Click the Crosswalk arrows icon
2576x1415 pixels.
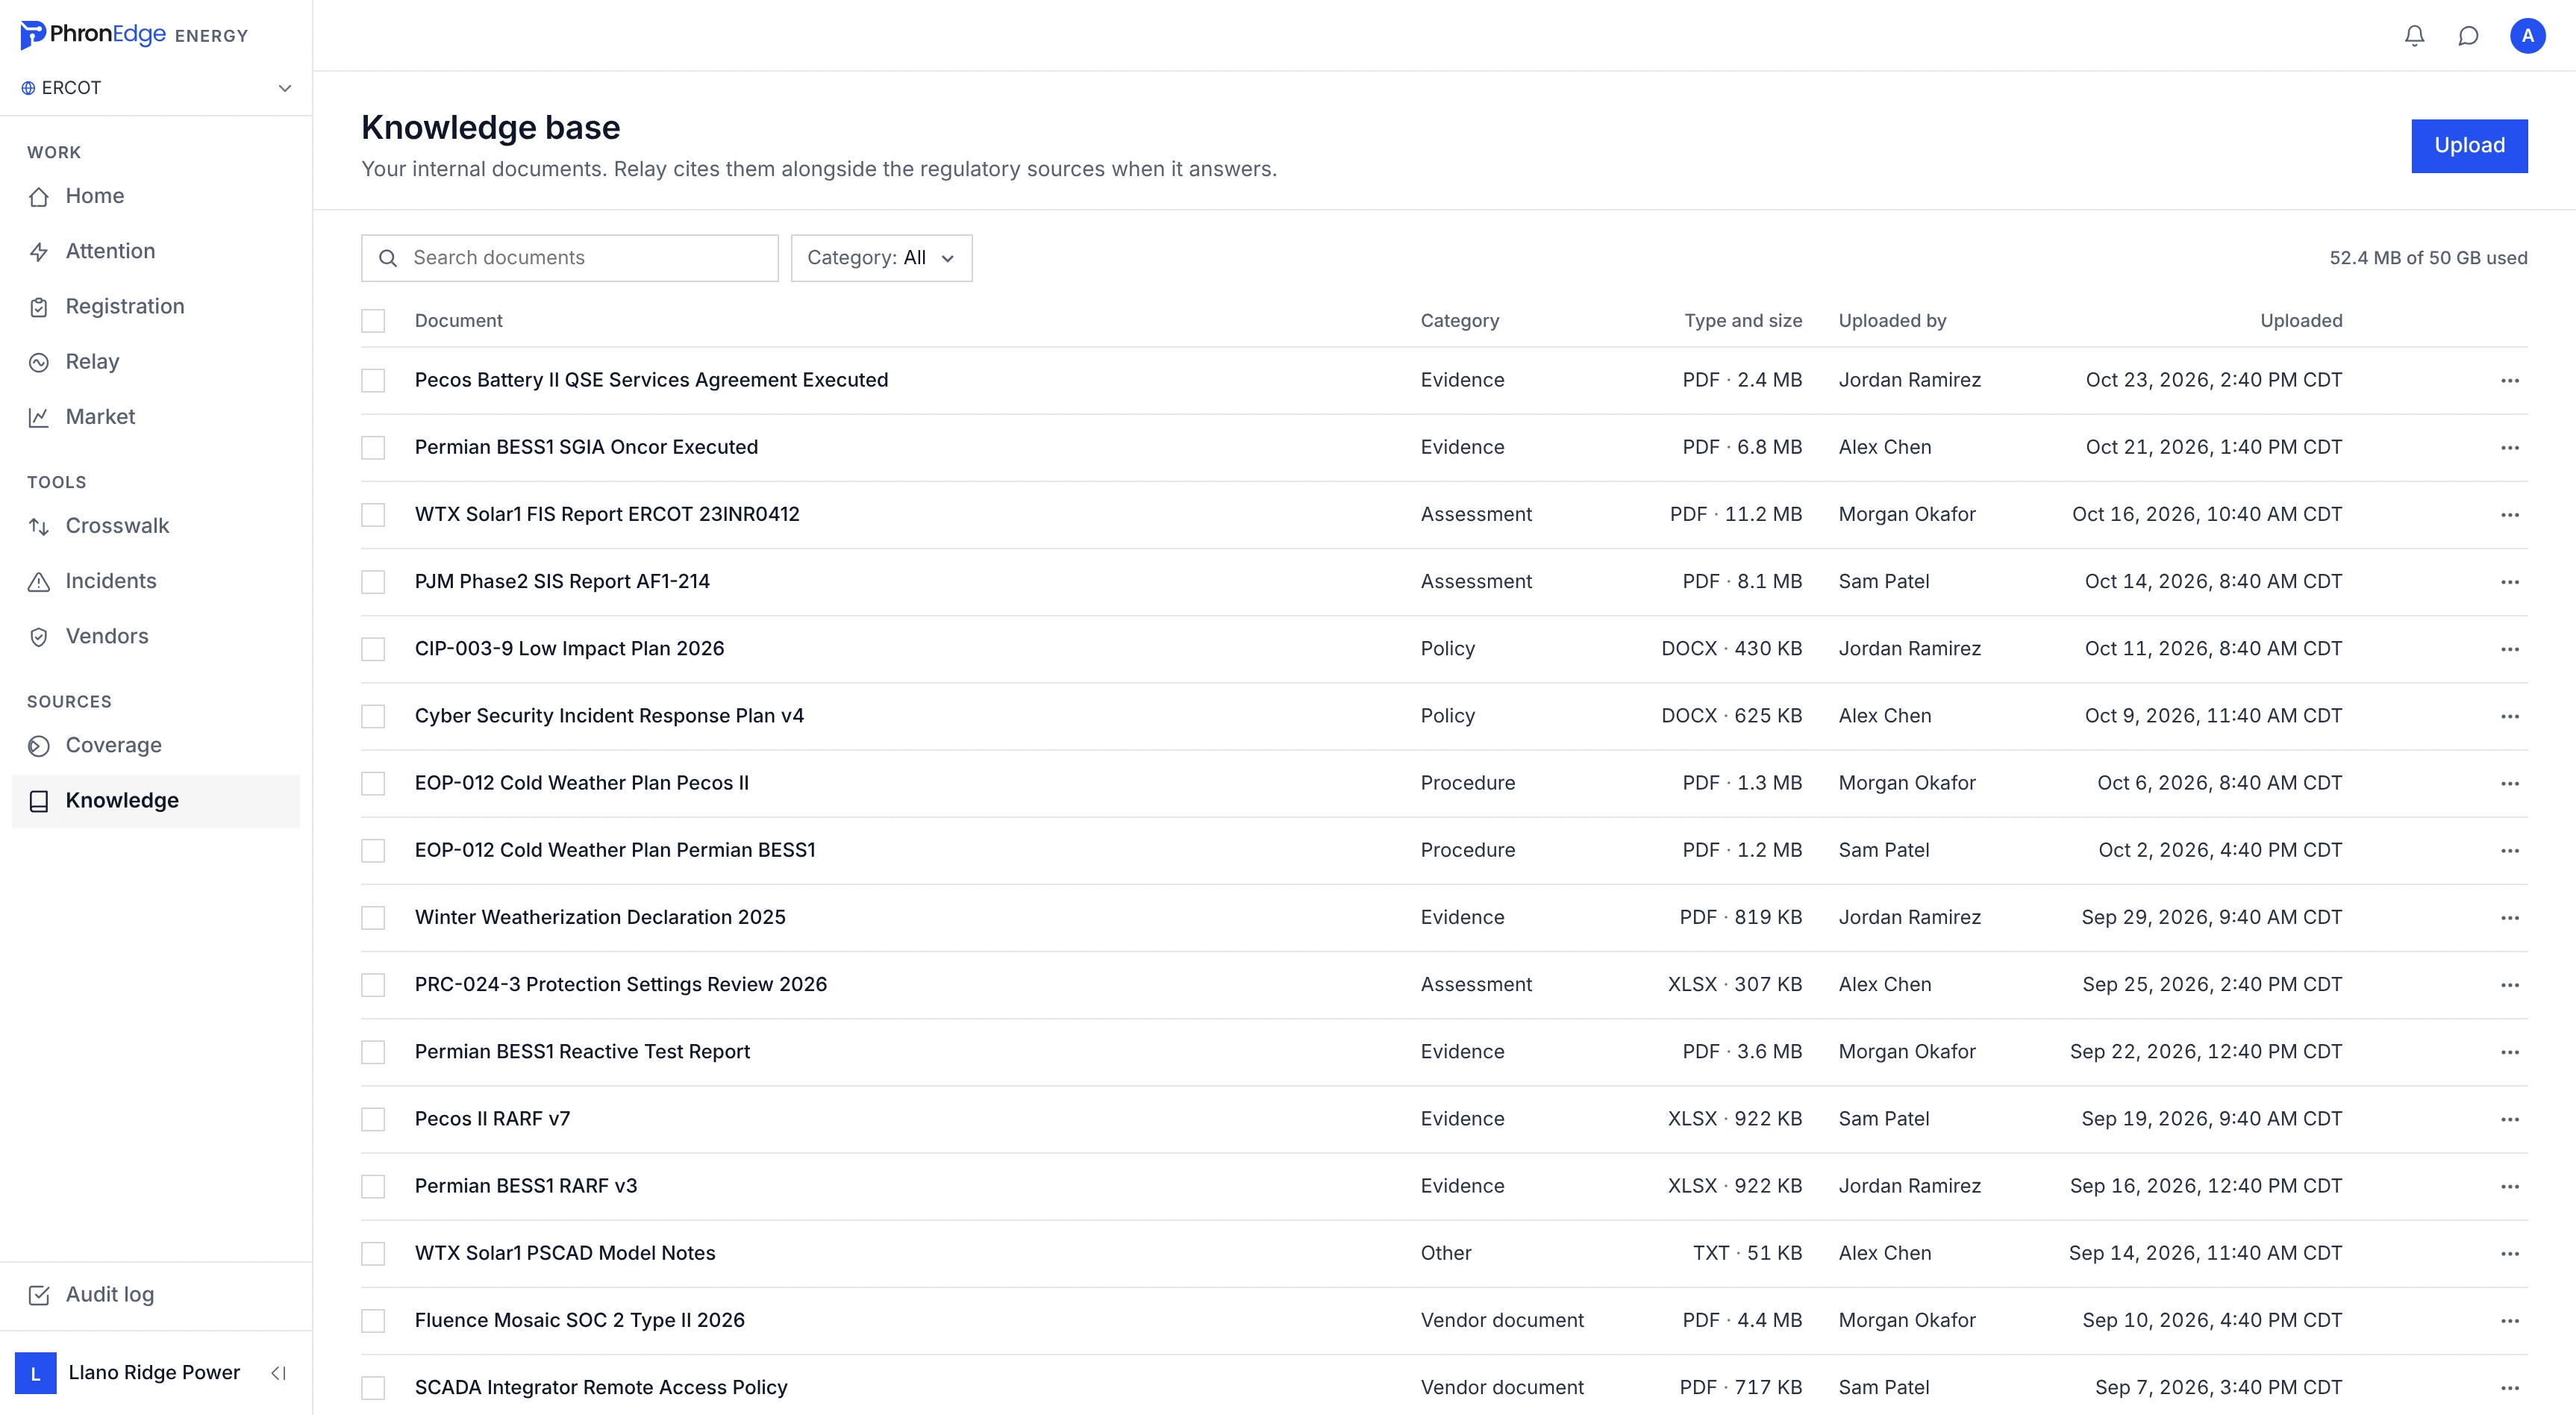tap(39, 526)
